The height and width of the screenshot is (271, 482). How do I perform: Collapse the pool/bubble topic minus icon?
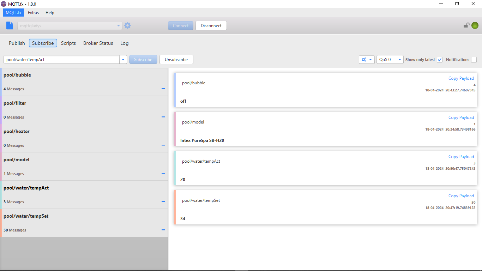163,89
